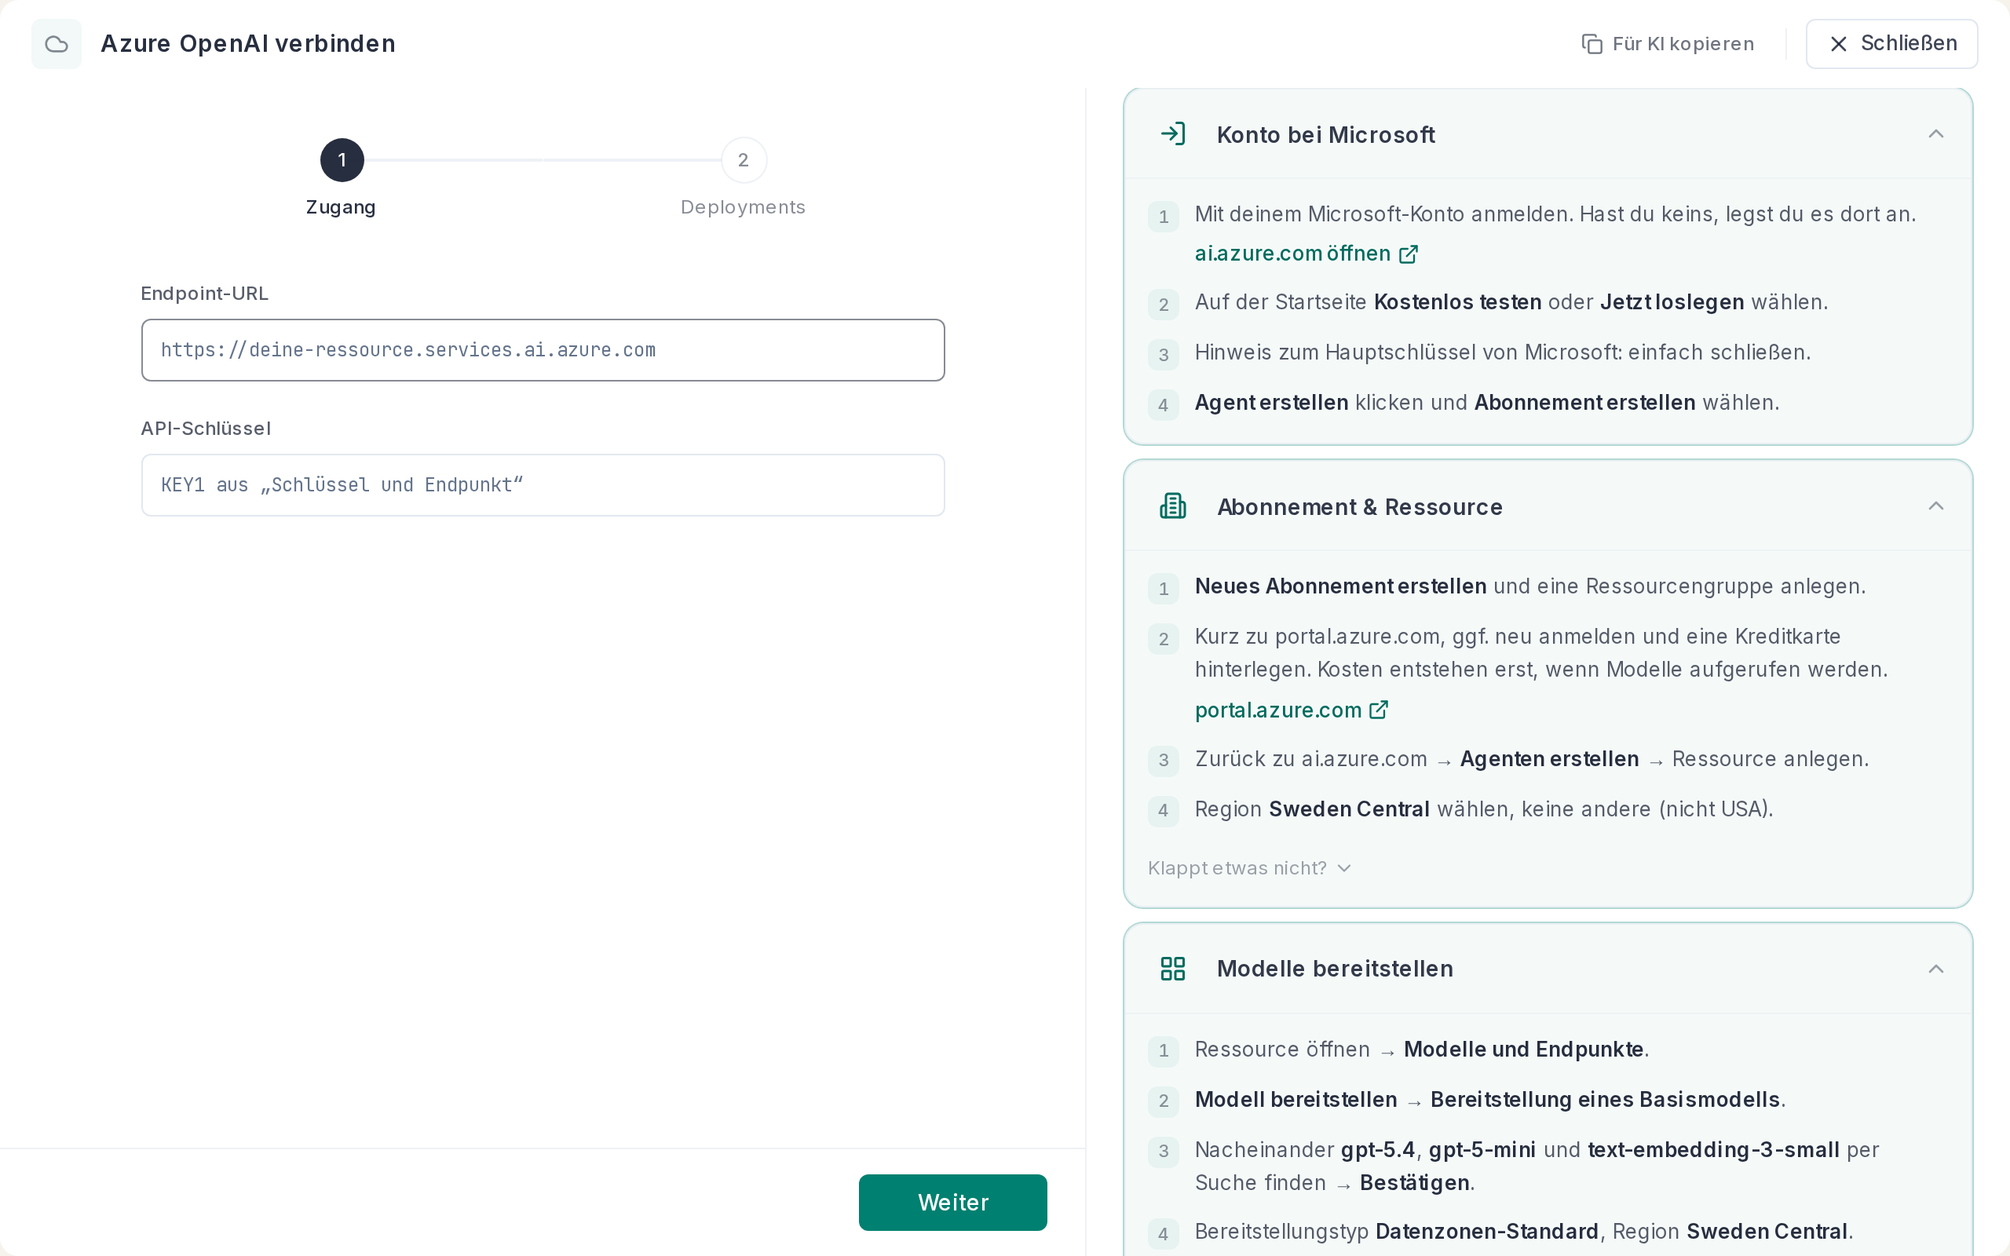Click the Deployments step label
The image size is (2010, 1256).
coord(744,206)
